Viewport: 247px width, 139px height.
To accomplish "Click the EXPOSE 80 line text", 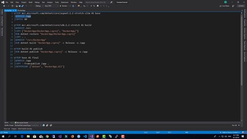I will click(x=21, y=19).
